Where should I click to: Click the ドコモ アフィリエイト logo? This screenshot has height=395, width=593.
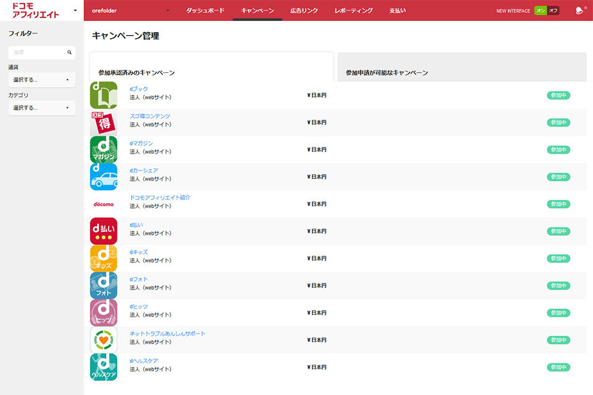tap(36, 10)
